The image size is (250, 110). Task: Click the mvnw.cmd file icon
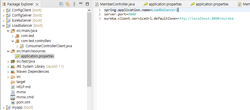[x=13, y=97]
